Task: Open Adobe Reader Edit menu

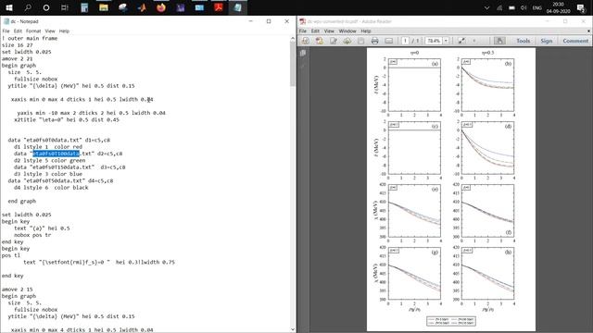Action: [x=315, y=31]
